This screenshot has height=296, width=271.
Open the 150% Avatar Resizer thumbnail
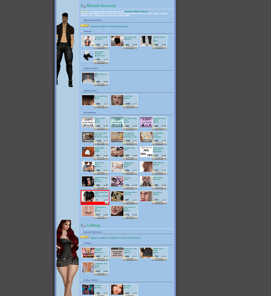click(x=88, y=122)
